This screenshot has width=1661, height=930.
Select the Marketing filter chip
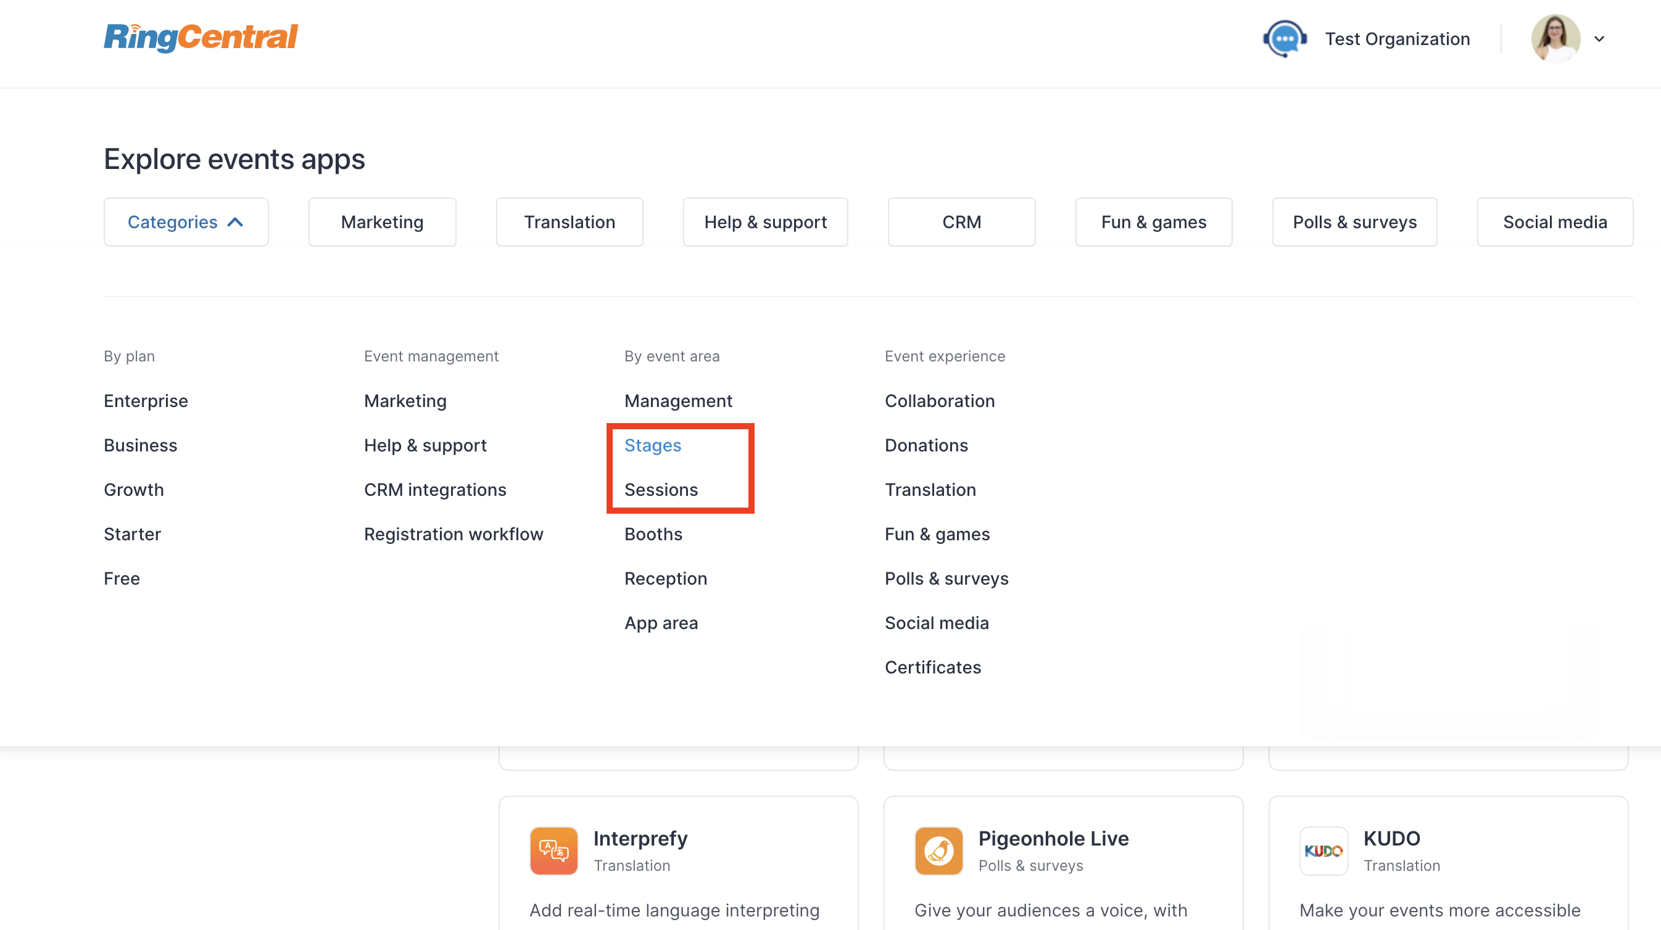pos(382,221)
